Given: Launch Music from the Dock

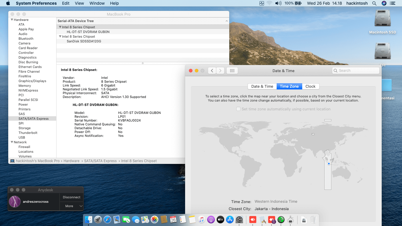Looking at the screenshot, I should click(201, 220).
